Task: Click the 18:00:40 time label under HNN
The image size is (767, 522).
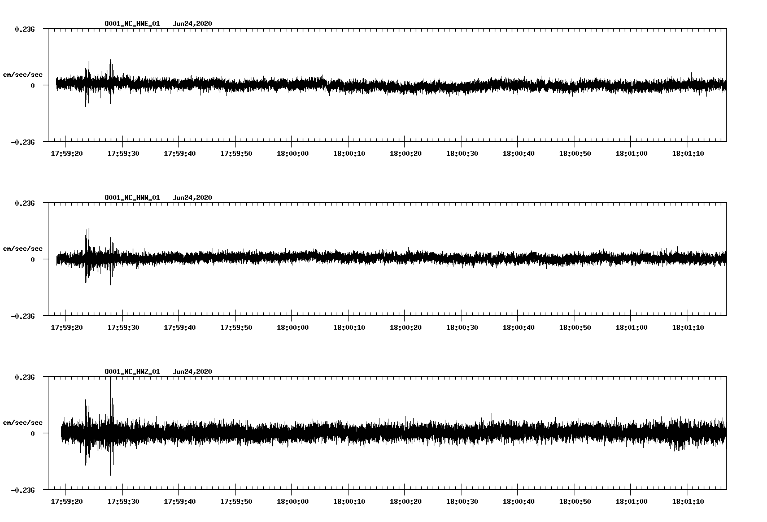Action: [518, 327]
